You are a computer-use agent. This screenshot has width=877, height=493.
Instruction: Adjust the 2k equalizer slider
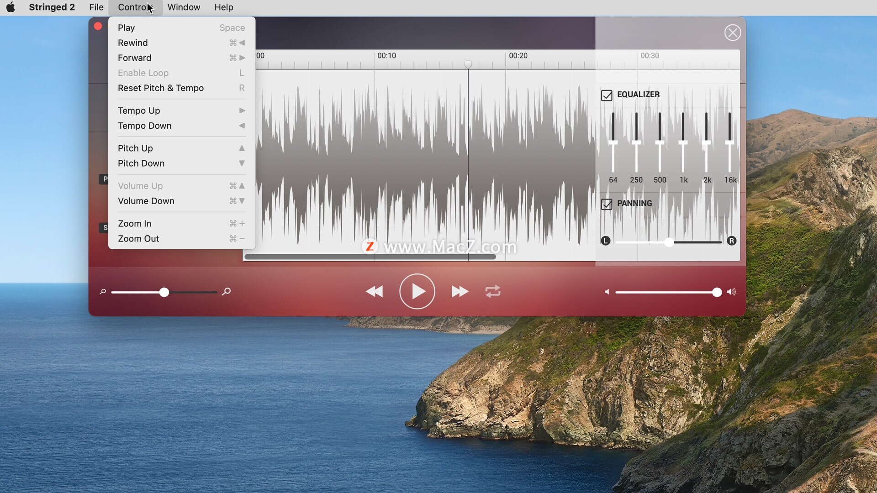point(707,142)
